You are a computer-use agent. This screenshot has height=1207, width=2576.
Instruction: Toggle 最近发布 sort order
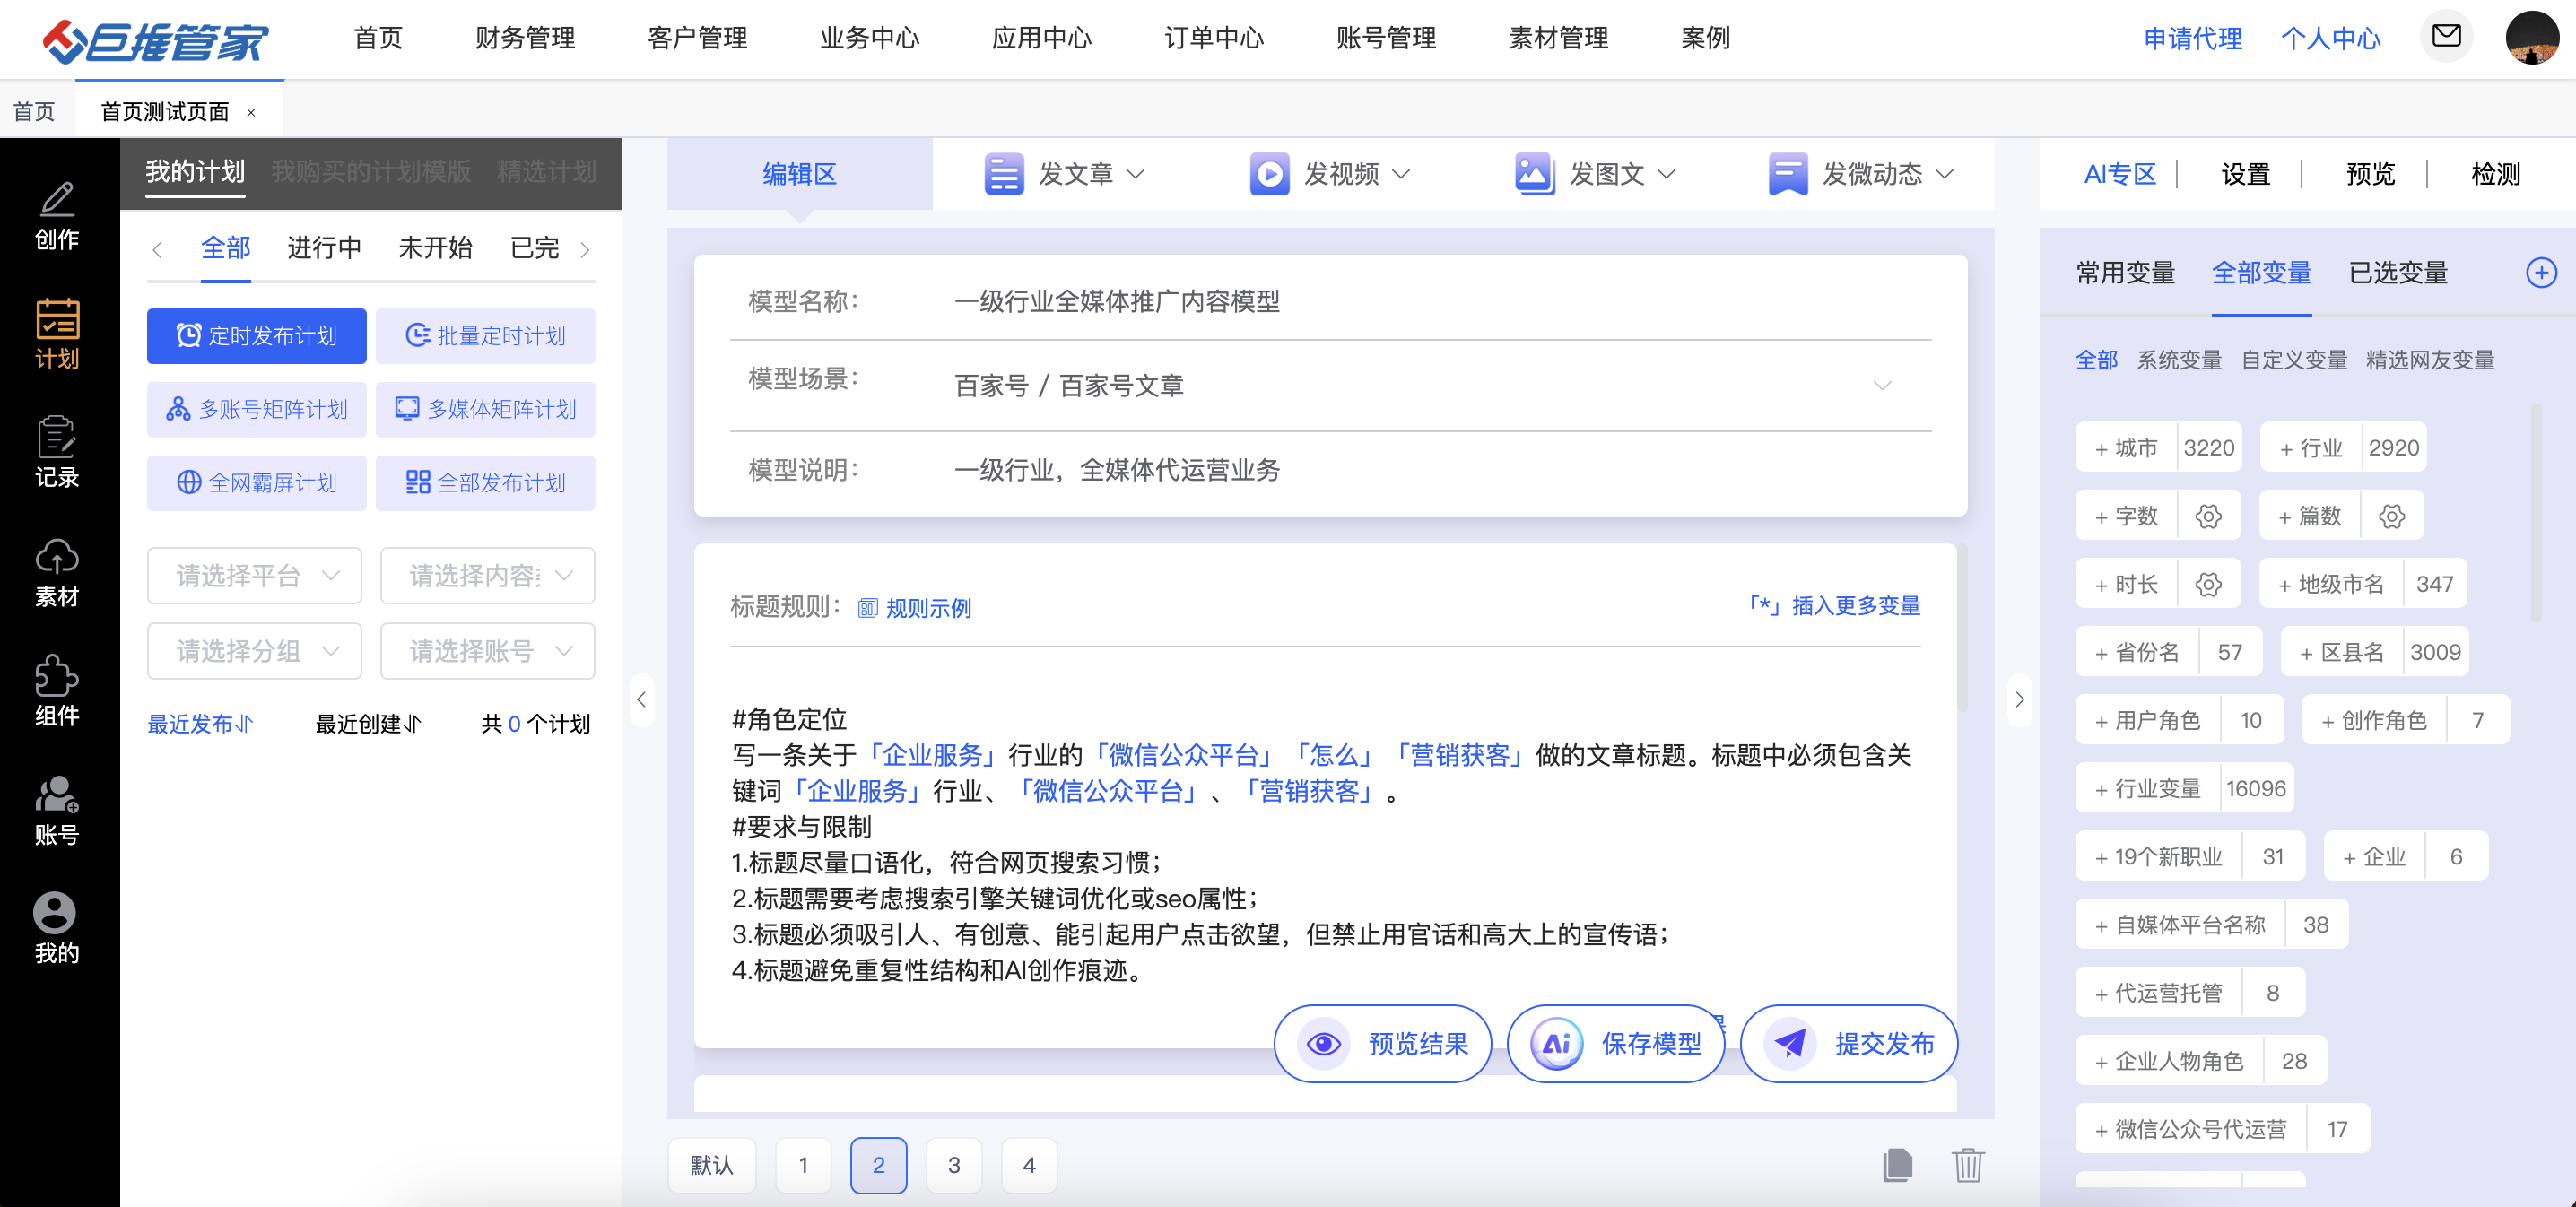point(201,724)
